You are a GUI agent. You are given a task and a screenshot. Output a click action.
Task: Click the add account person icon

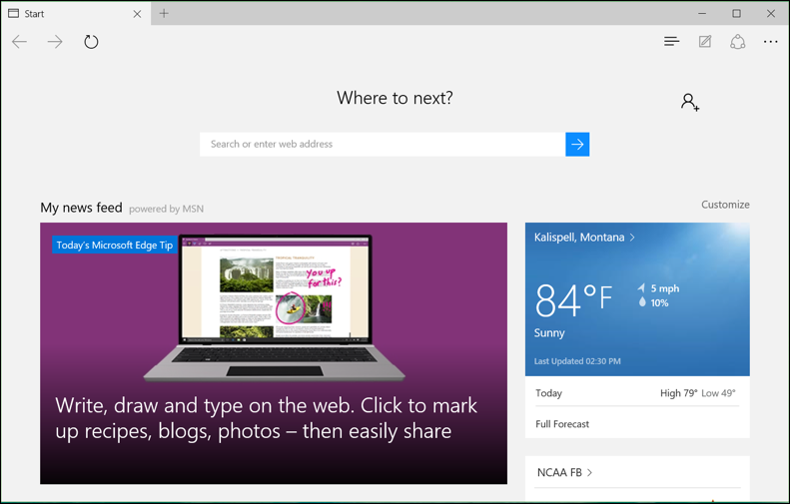[x=690, y=102]
